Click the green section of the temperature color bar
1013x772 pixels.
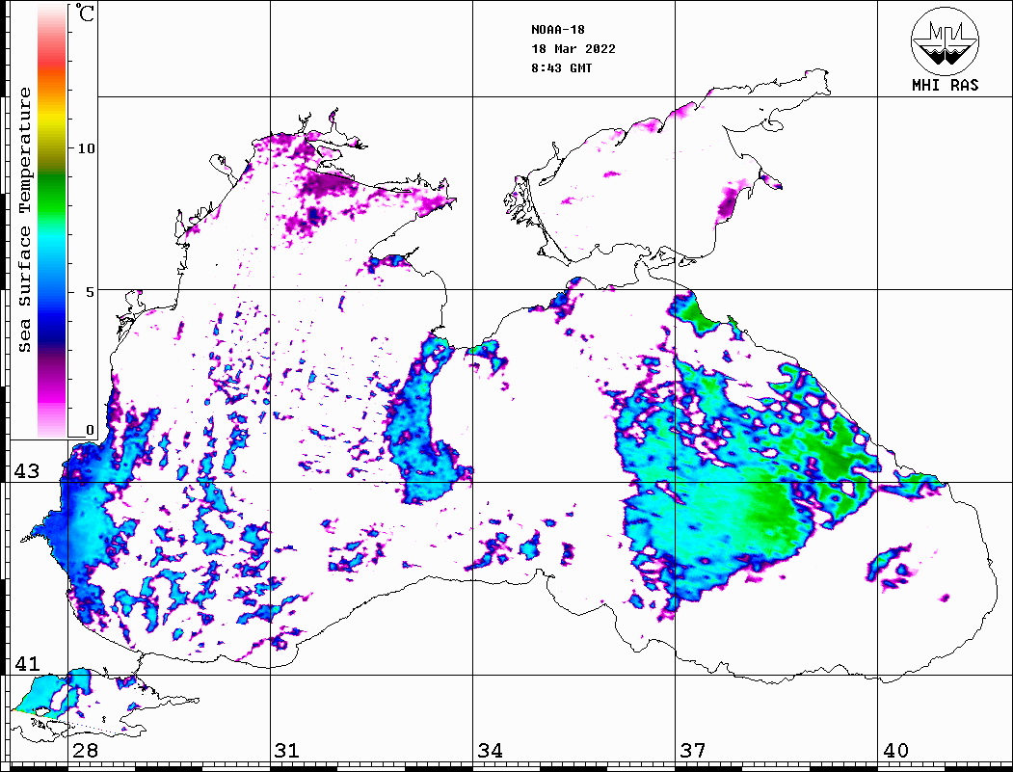click(52, 194)
